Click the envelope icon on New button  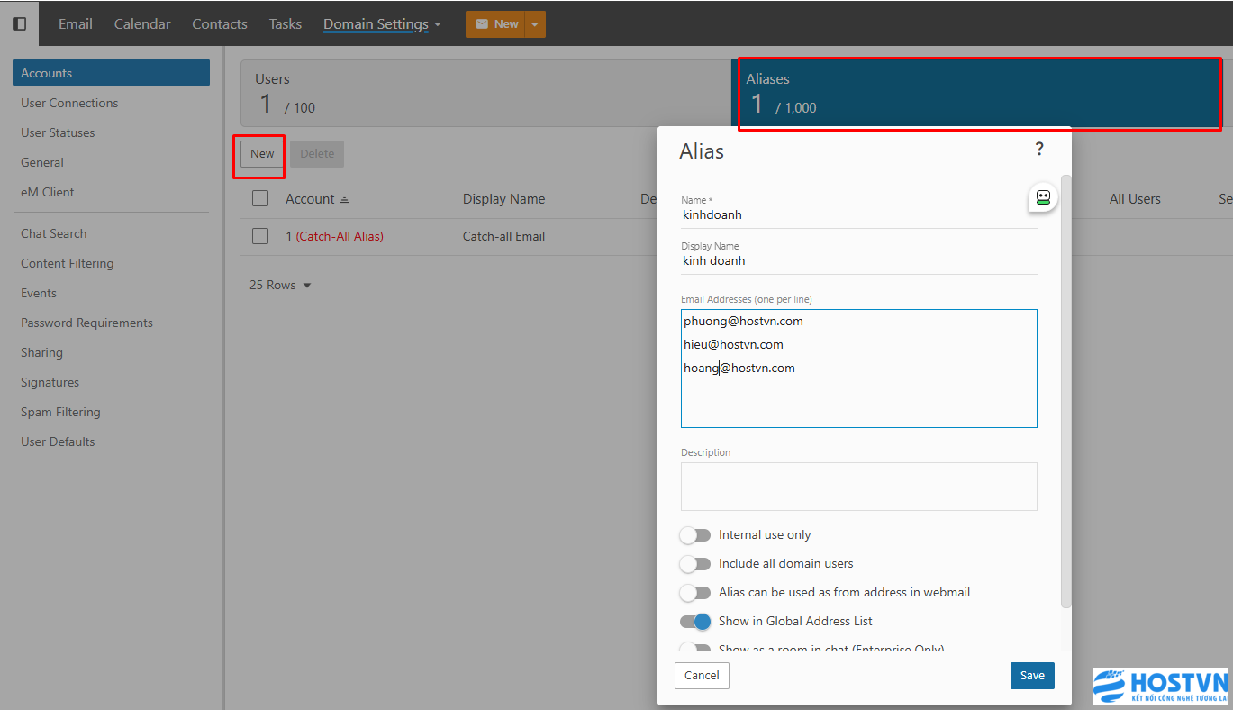pos(482,24)
